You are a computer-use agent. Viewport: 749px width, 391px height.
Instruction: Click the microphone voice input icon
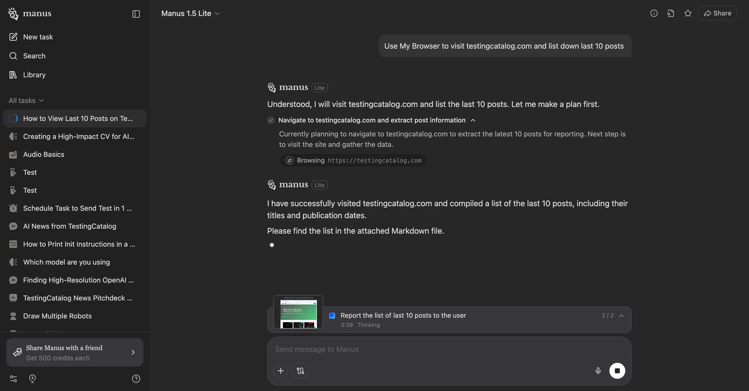pyautogui.click(x=598, y=371)
